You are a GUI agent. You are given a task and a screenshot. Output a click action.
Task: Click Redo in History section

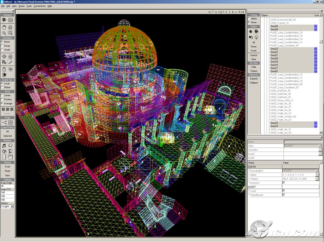pos(8,171)
